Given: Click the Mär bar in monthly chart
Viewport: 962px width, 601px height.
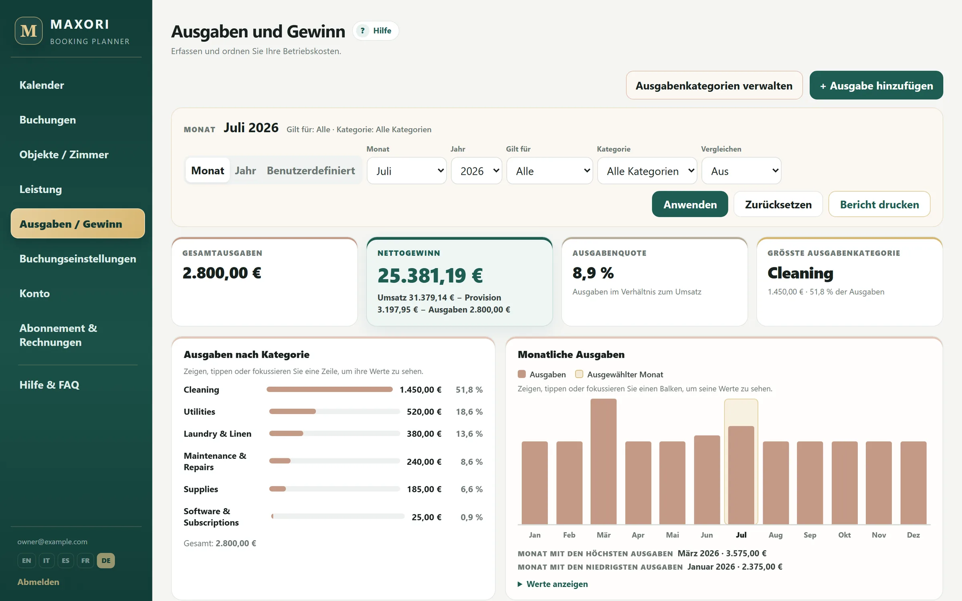Looking at the screenshot, I should [x=603, y=461].
